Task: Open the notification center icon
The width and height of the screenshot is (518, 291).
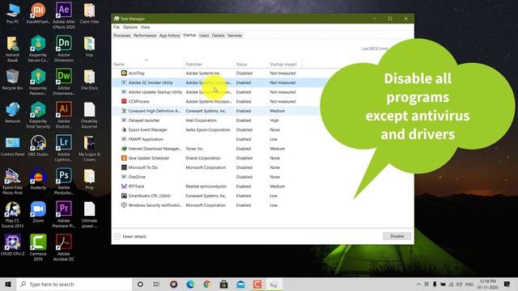Action: click(507, 284)
